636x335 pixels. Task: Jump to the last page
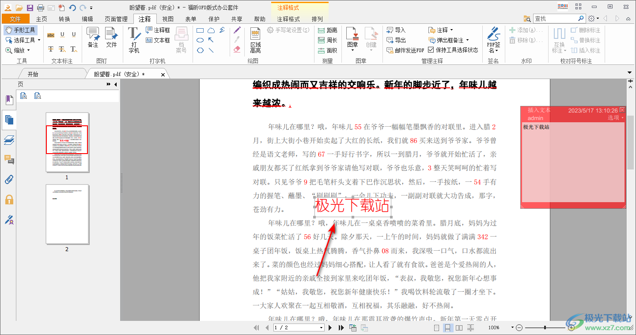[341, 327]
